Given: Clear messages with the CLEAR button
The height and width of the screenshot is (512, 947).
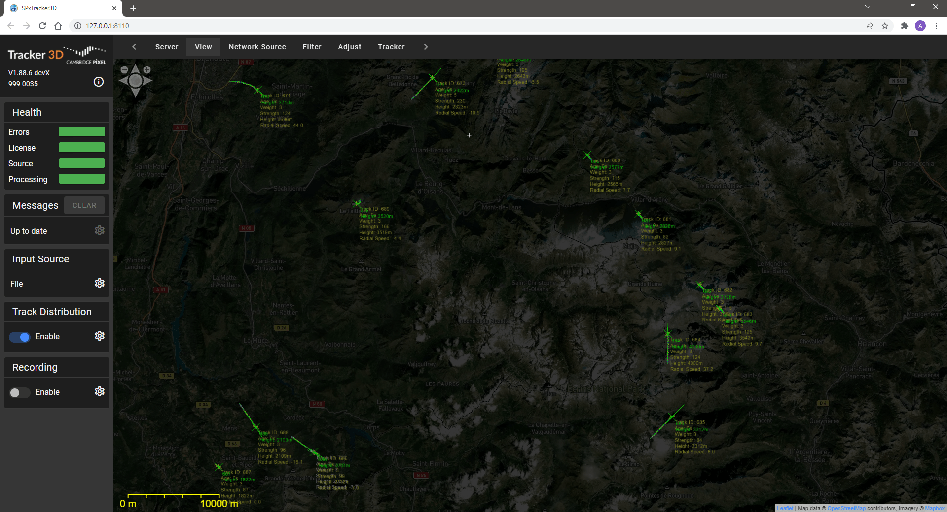Looking at the screenshot, I should (x=84, y=205).
